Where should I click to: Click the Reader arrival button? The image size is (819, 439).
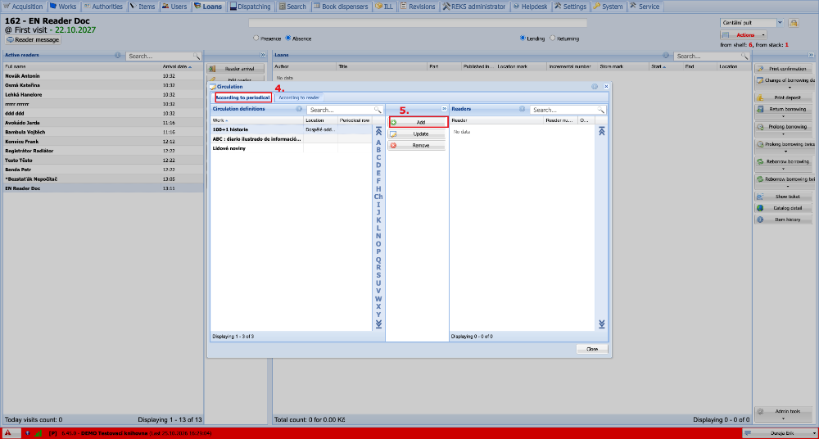236,69
